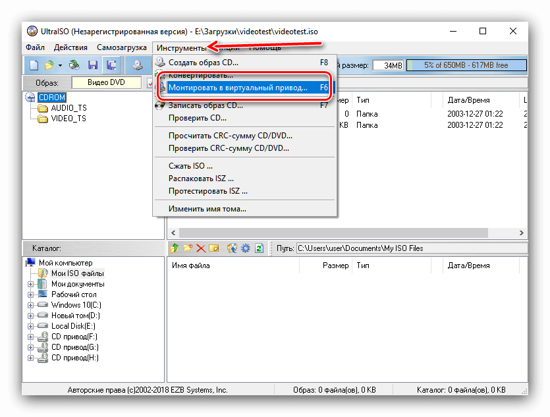The height and width of the screenshot is (417, 550).
Task: Create new folder via lower toolbar icon
Action: coord(187,248)
